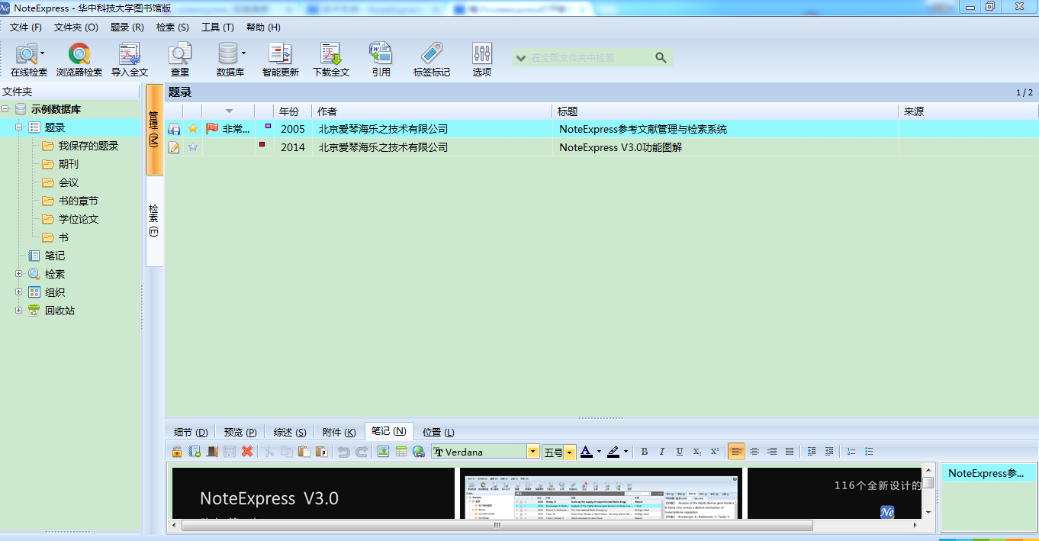Sort records by the 作者 column header
Image resolution: width=1039 pixels, height=541 pixels.
pyautogui.click(x=433, y=111)
